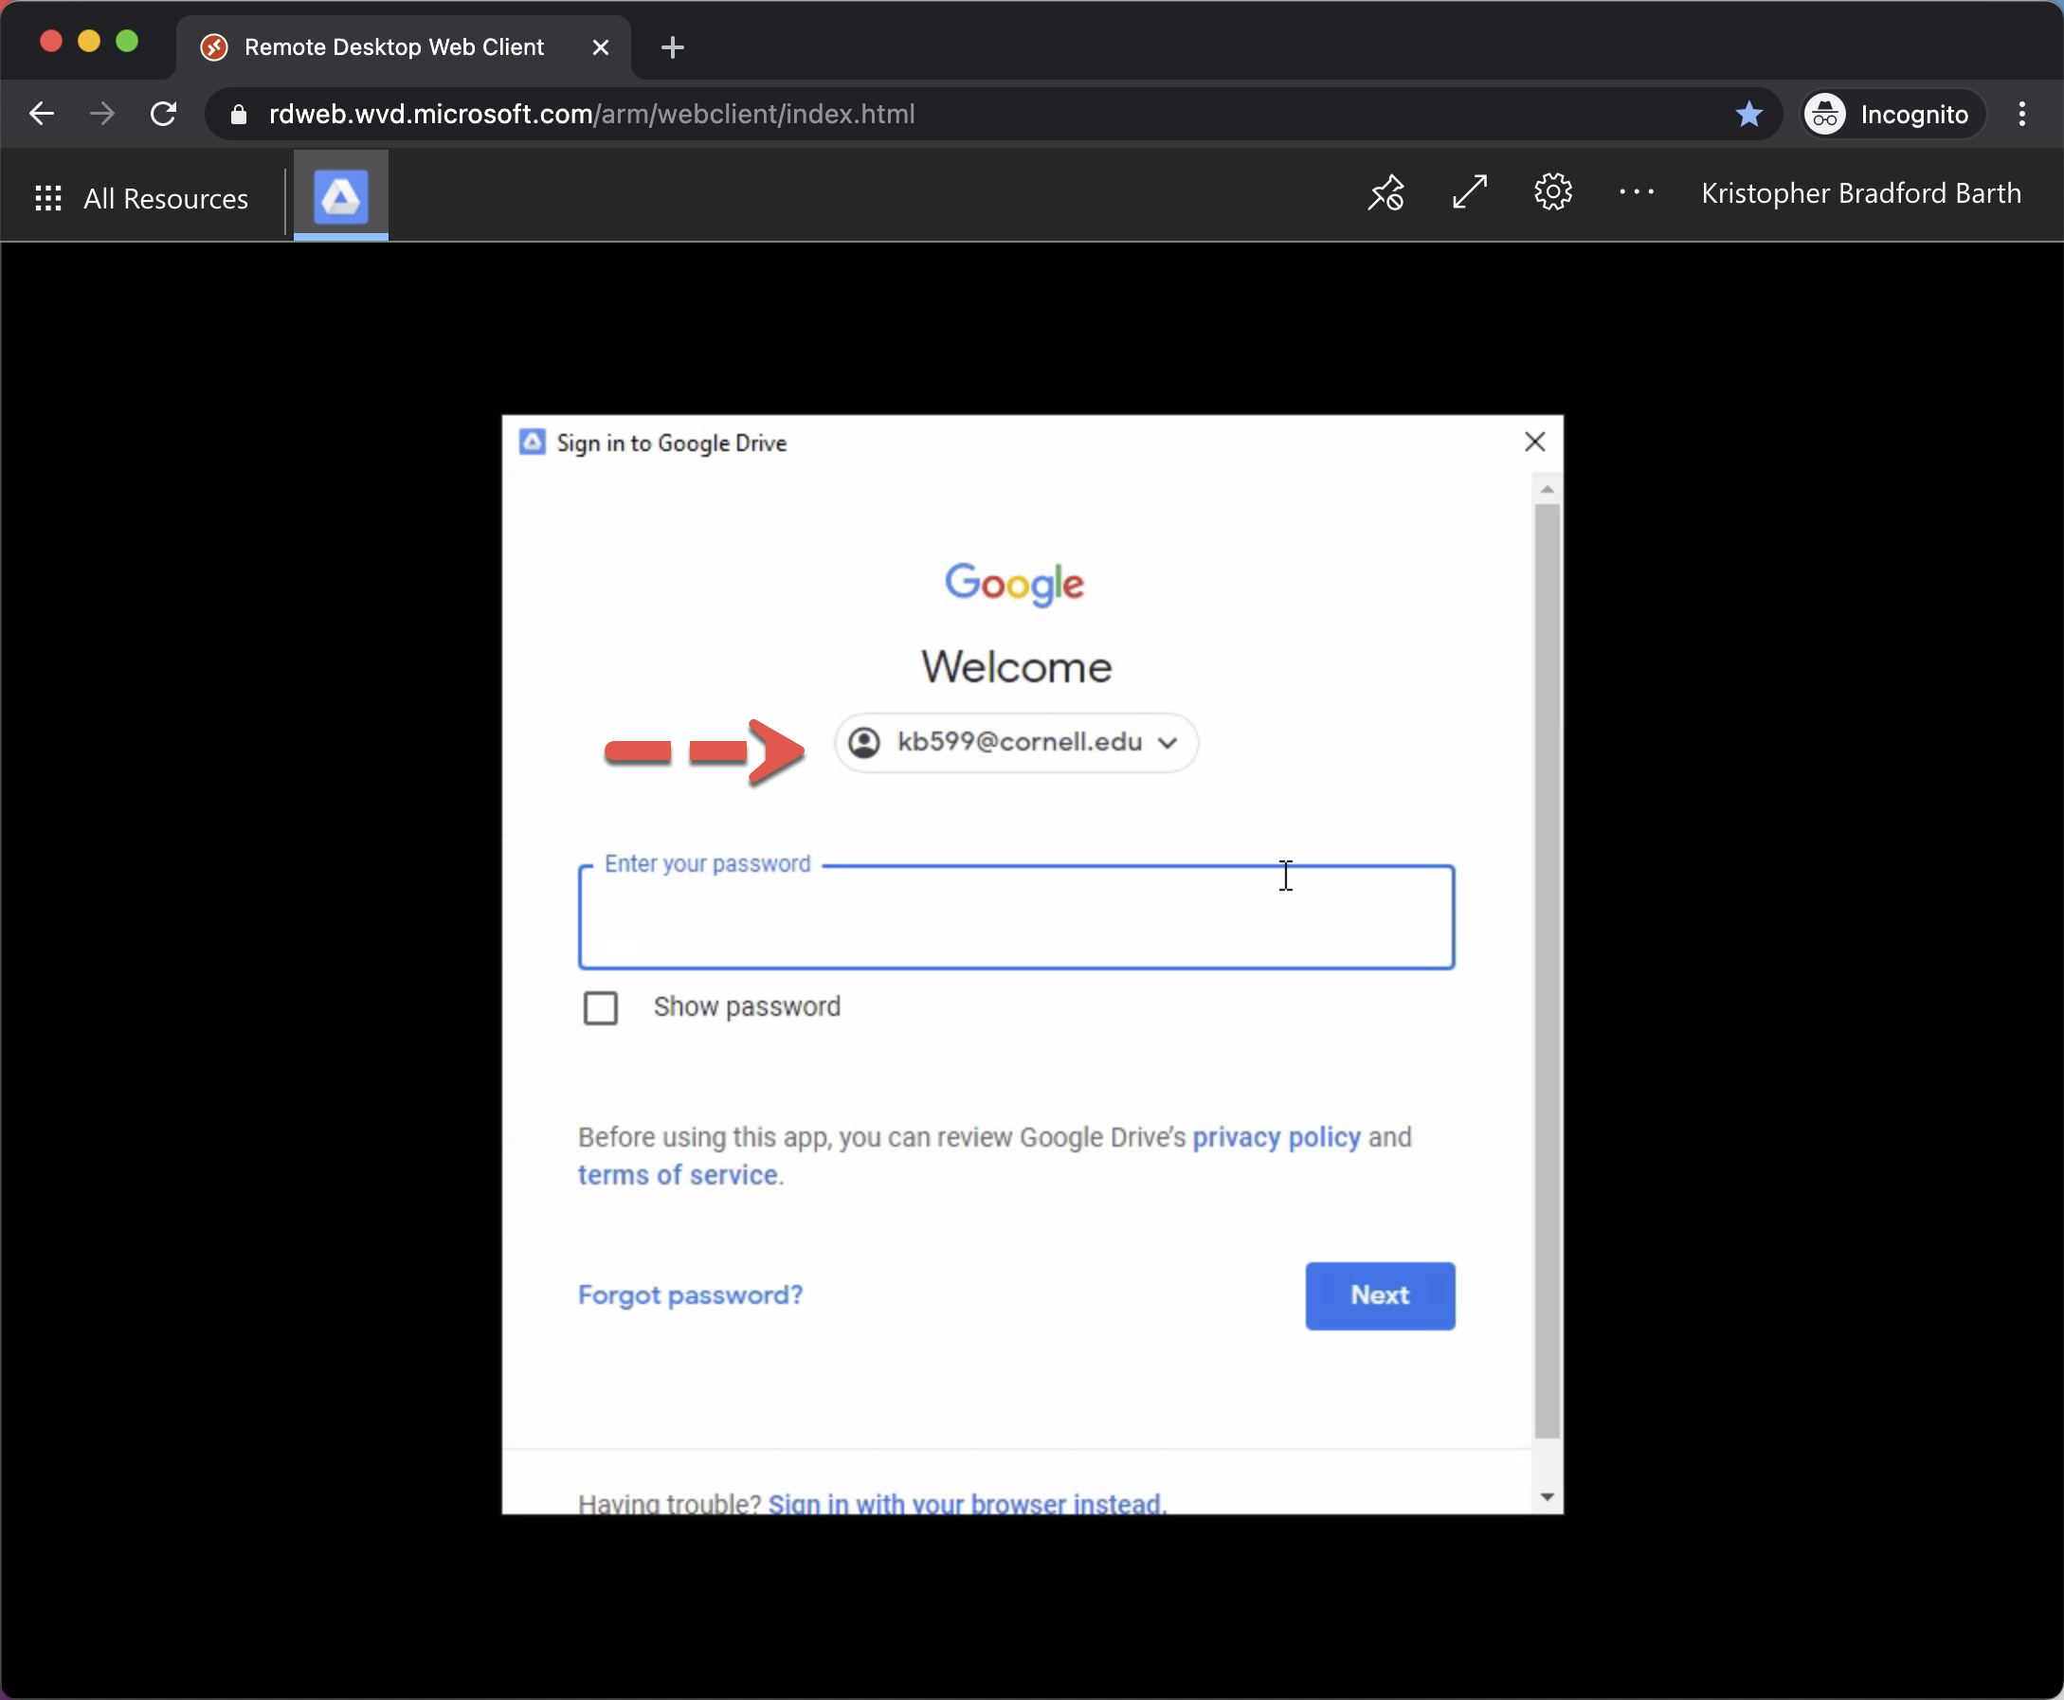Click Sign in with your browser instead
Screen dimensions: 2064x1700
coord(967,1503)
